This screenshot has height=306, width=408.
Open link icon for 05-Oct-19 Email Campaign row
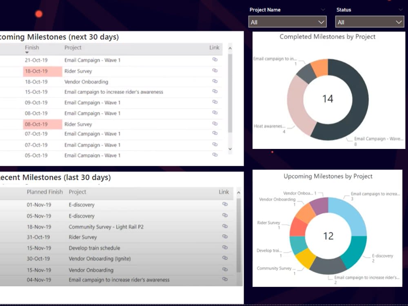pos(215,155)
